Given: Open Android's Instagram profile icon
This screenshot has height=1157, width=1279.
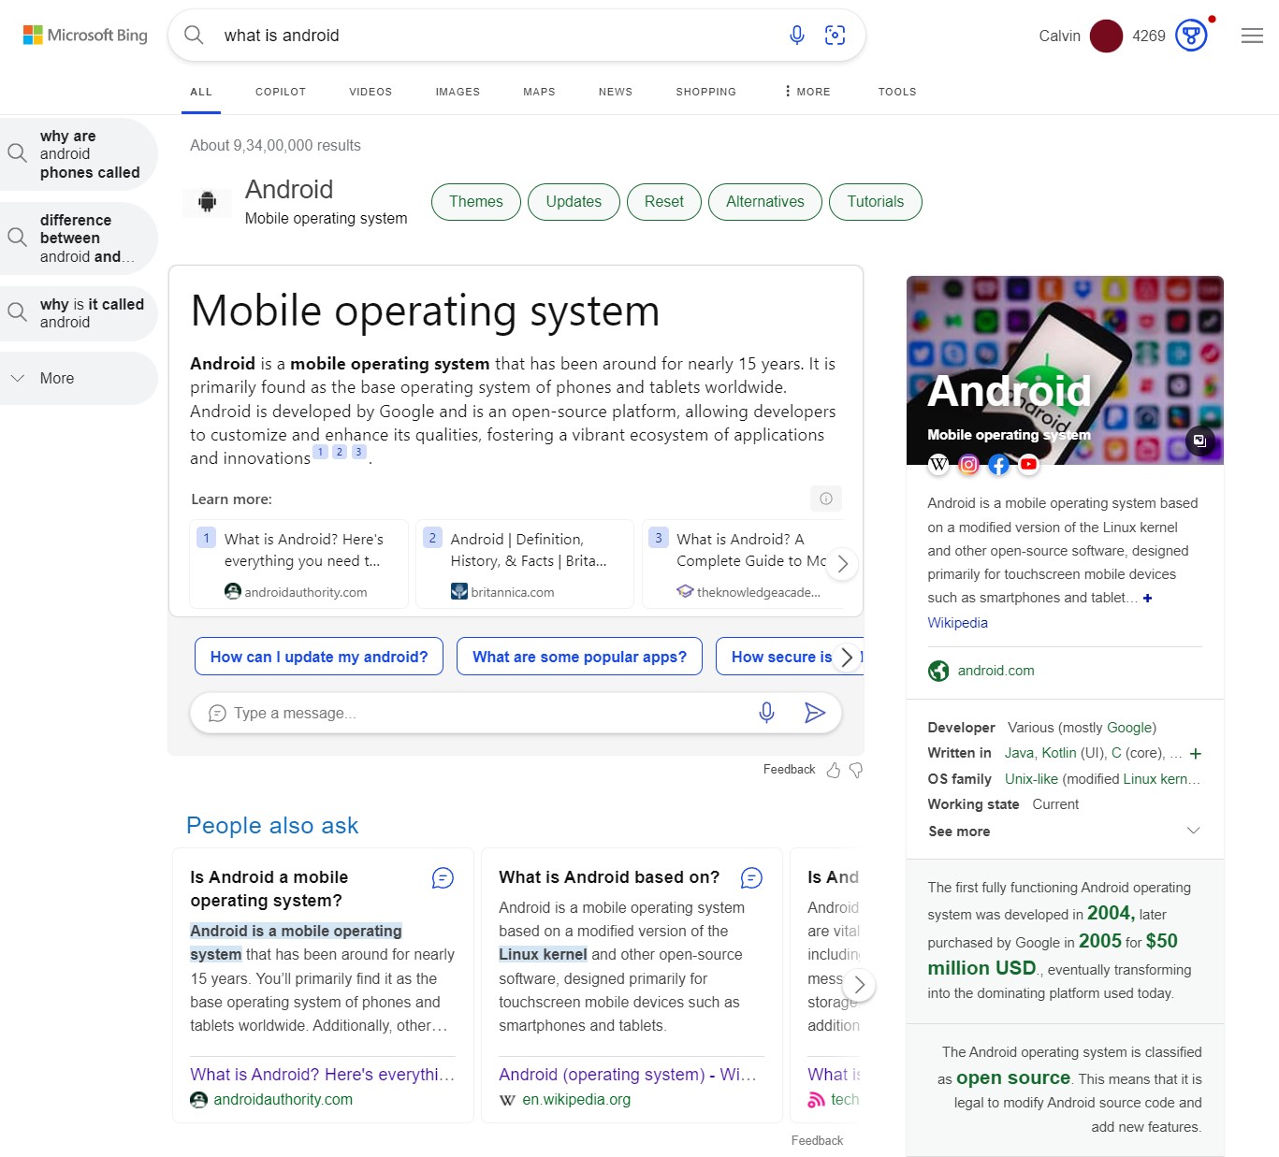Looking at the screenshot, I should (968, 464).
